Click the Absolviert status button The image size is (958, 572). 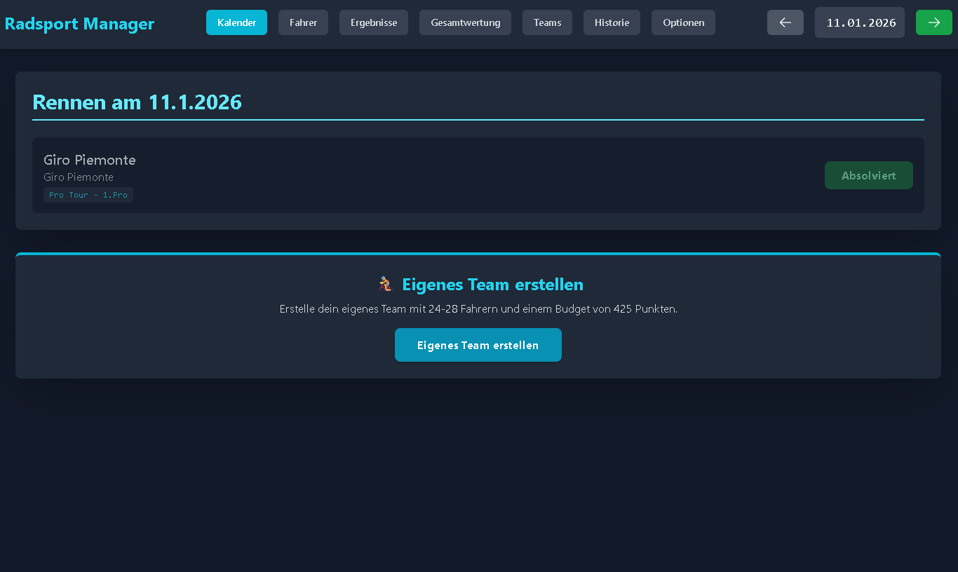pyautogui.click(x=868, y=175)
